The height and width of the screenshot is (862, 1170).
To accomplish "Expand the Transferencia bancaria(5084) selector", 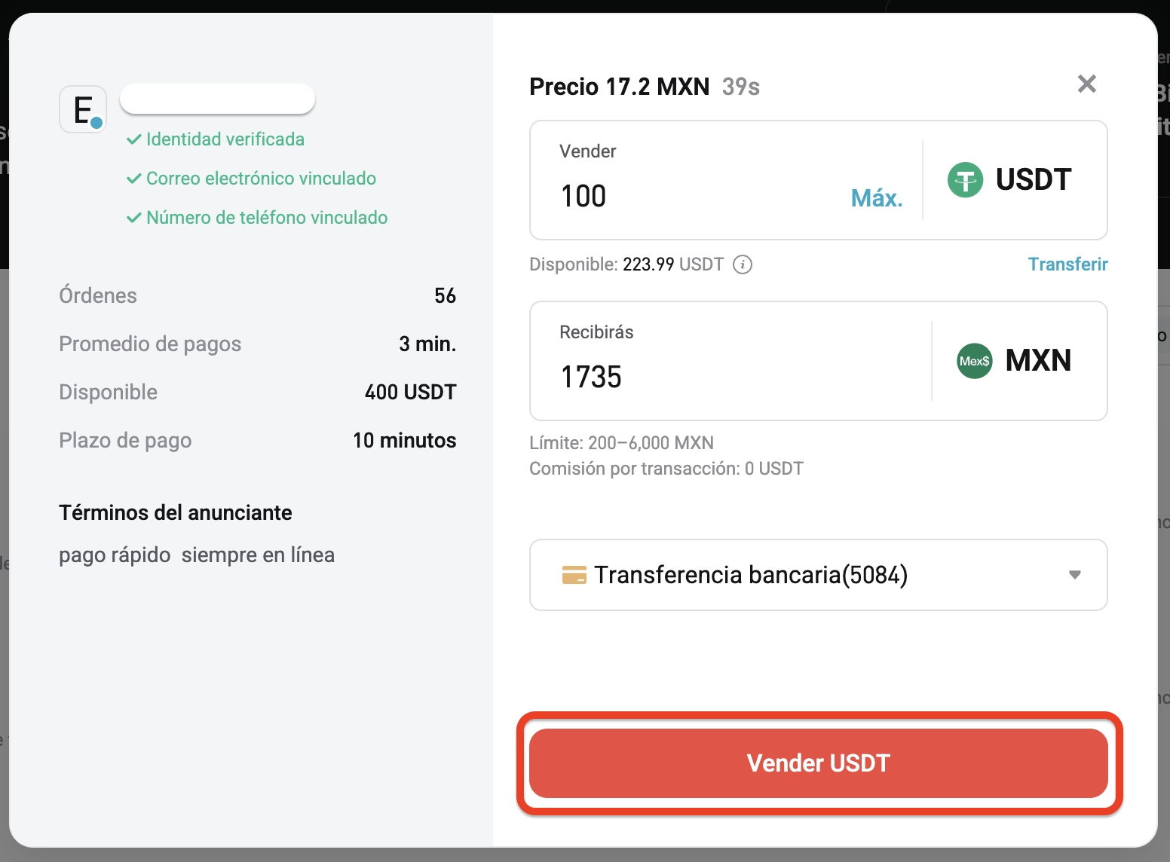I will 818,575.
